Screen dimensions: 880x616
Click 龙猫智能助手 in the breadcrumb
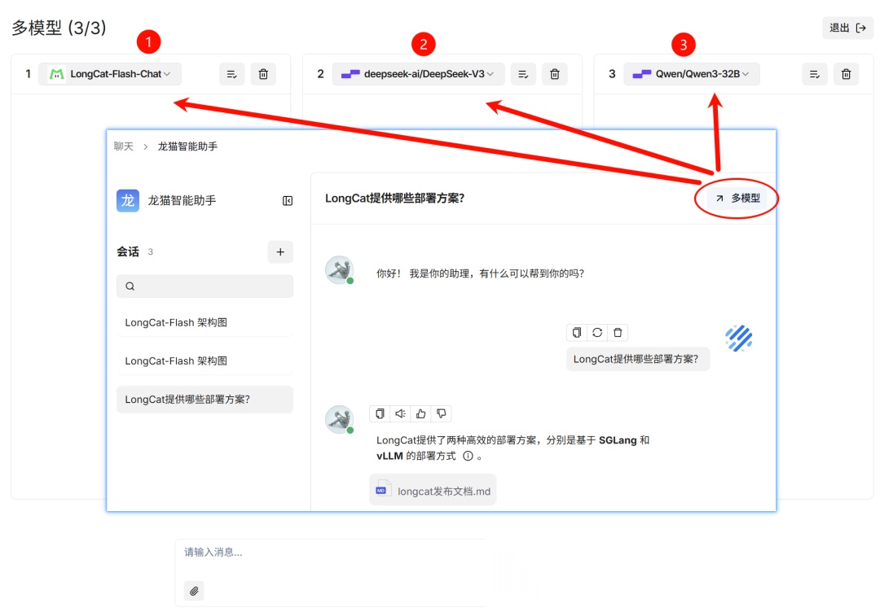(187, 146)
